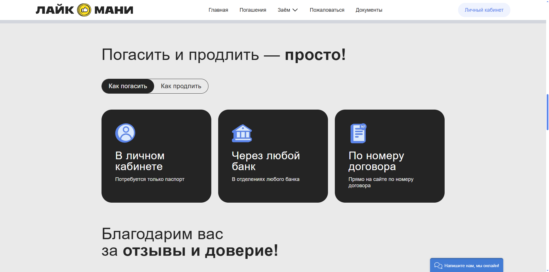Select the 'Как погасить' toggle option
The width and height of the screenshot is (549, 272).
tap(128, 86)
